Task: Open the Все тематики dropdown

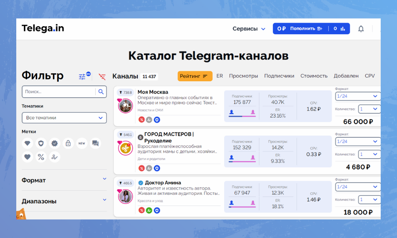Action: point(64,118)
